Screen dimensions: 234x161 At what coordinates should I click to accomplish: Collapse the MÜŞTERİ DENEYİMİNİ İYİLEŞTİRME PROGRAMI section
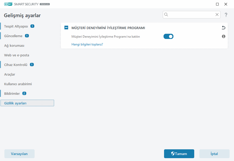pyautogui.click(x=67, y=28)
